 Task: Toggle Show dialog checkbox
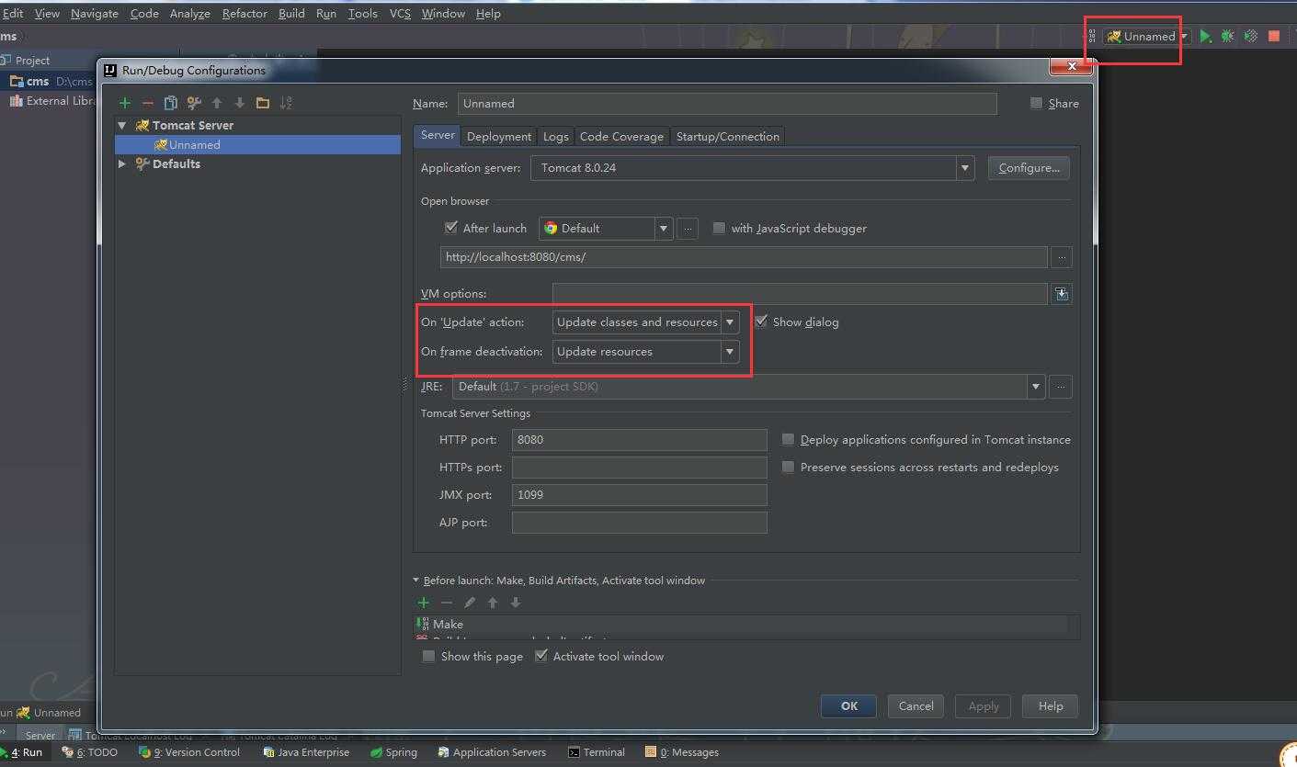761,321
